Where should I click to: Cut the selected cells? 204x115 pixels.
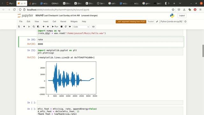29,27
